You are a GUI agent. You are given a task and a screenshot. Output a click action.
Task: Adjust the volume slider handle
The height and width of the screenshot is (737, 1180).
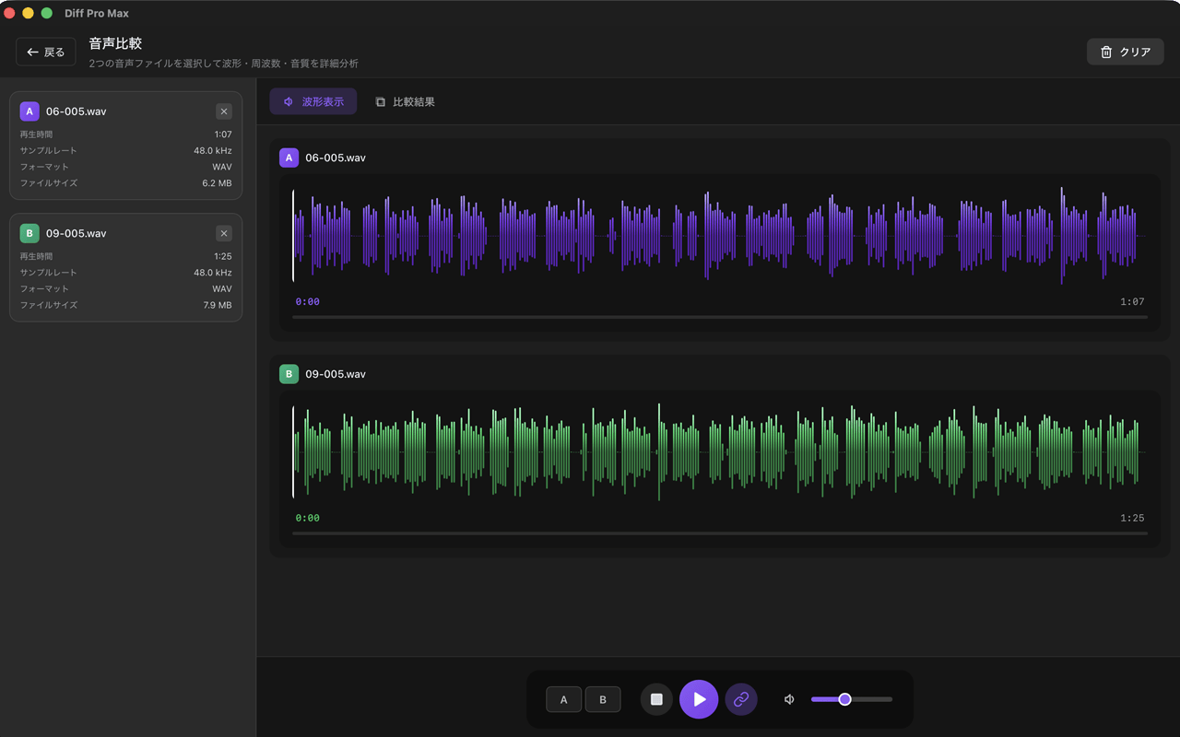click(x=844, y=699)
